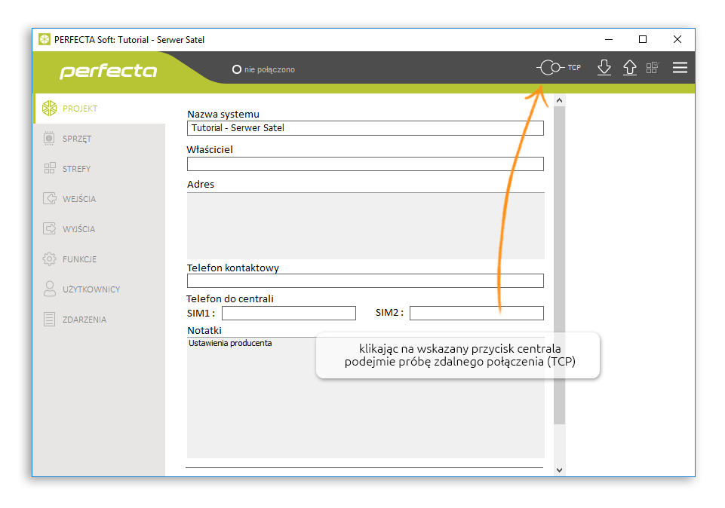Click the scrollbar down arrow

[x=560, y=470]
